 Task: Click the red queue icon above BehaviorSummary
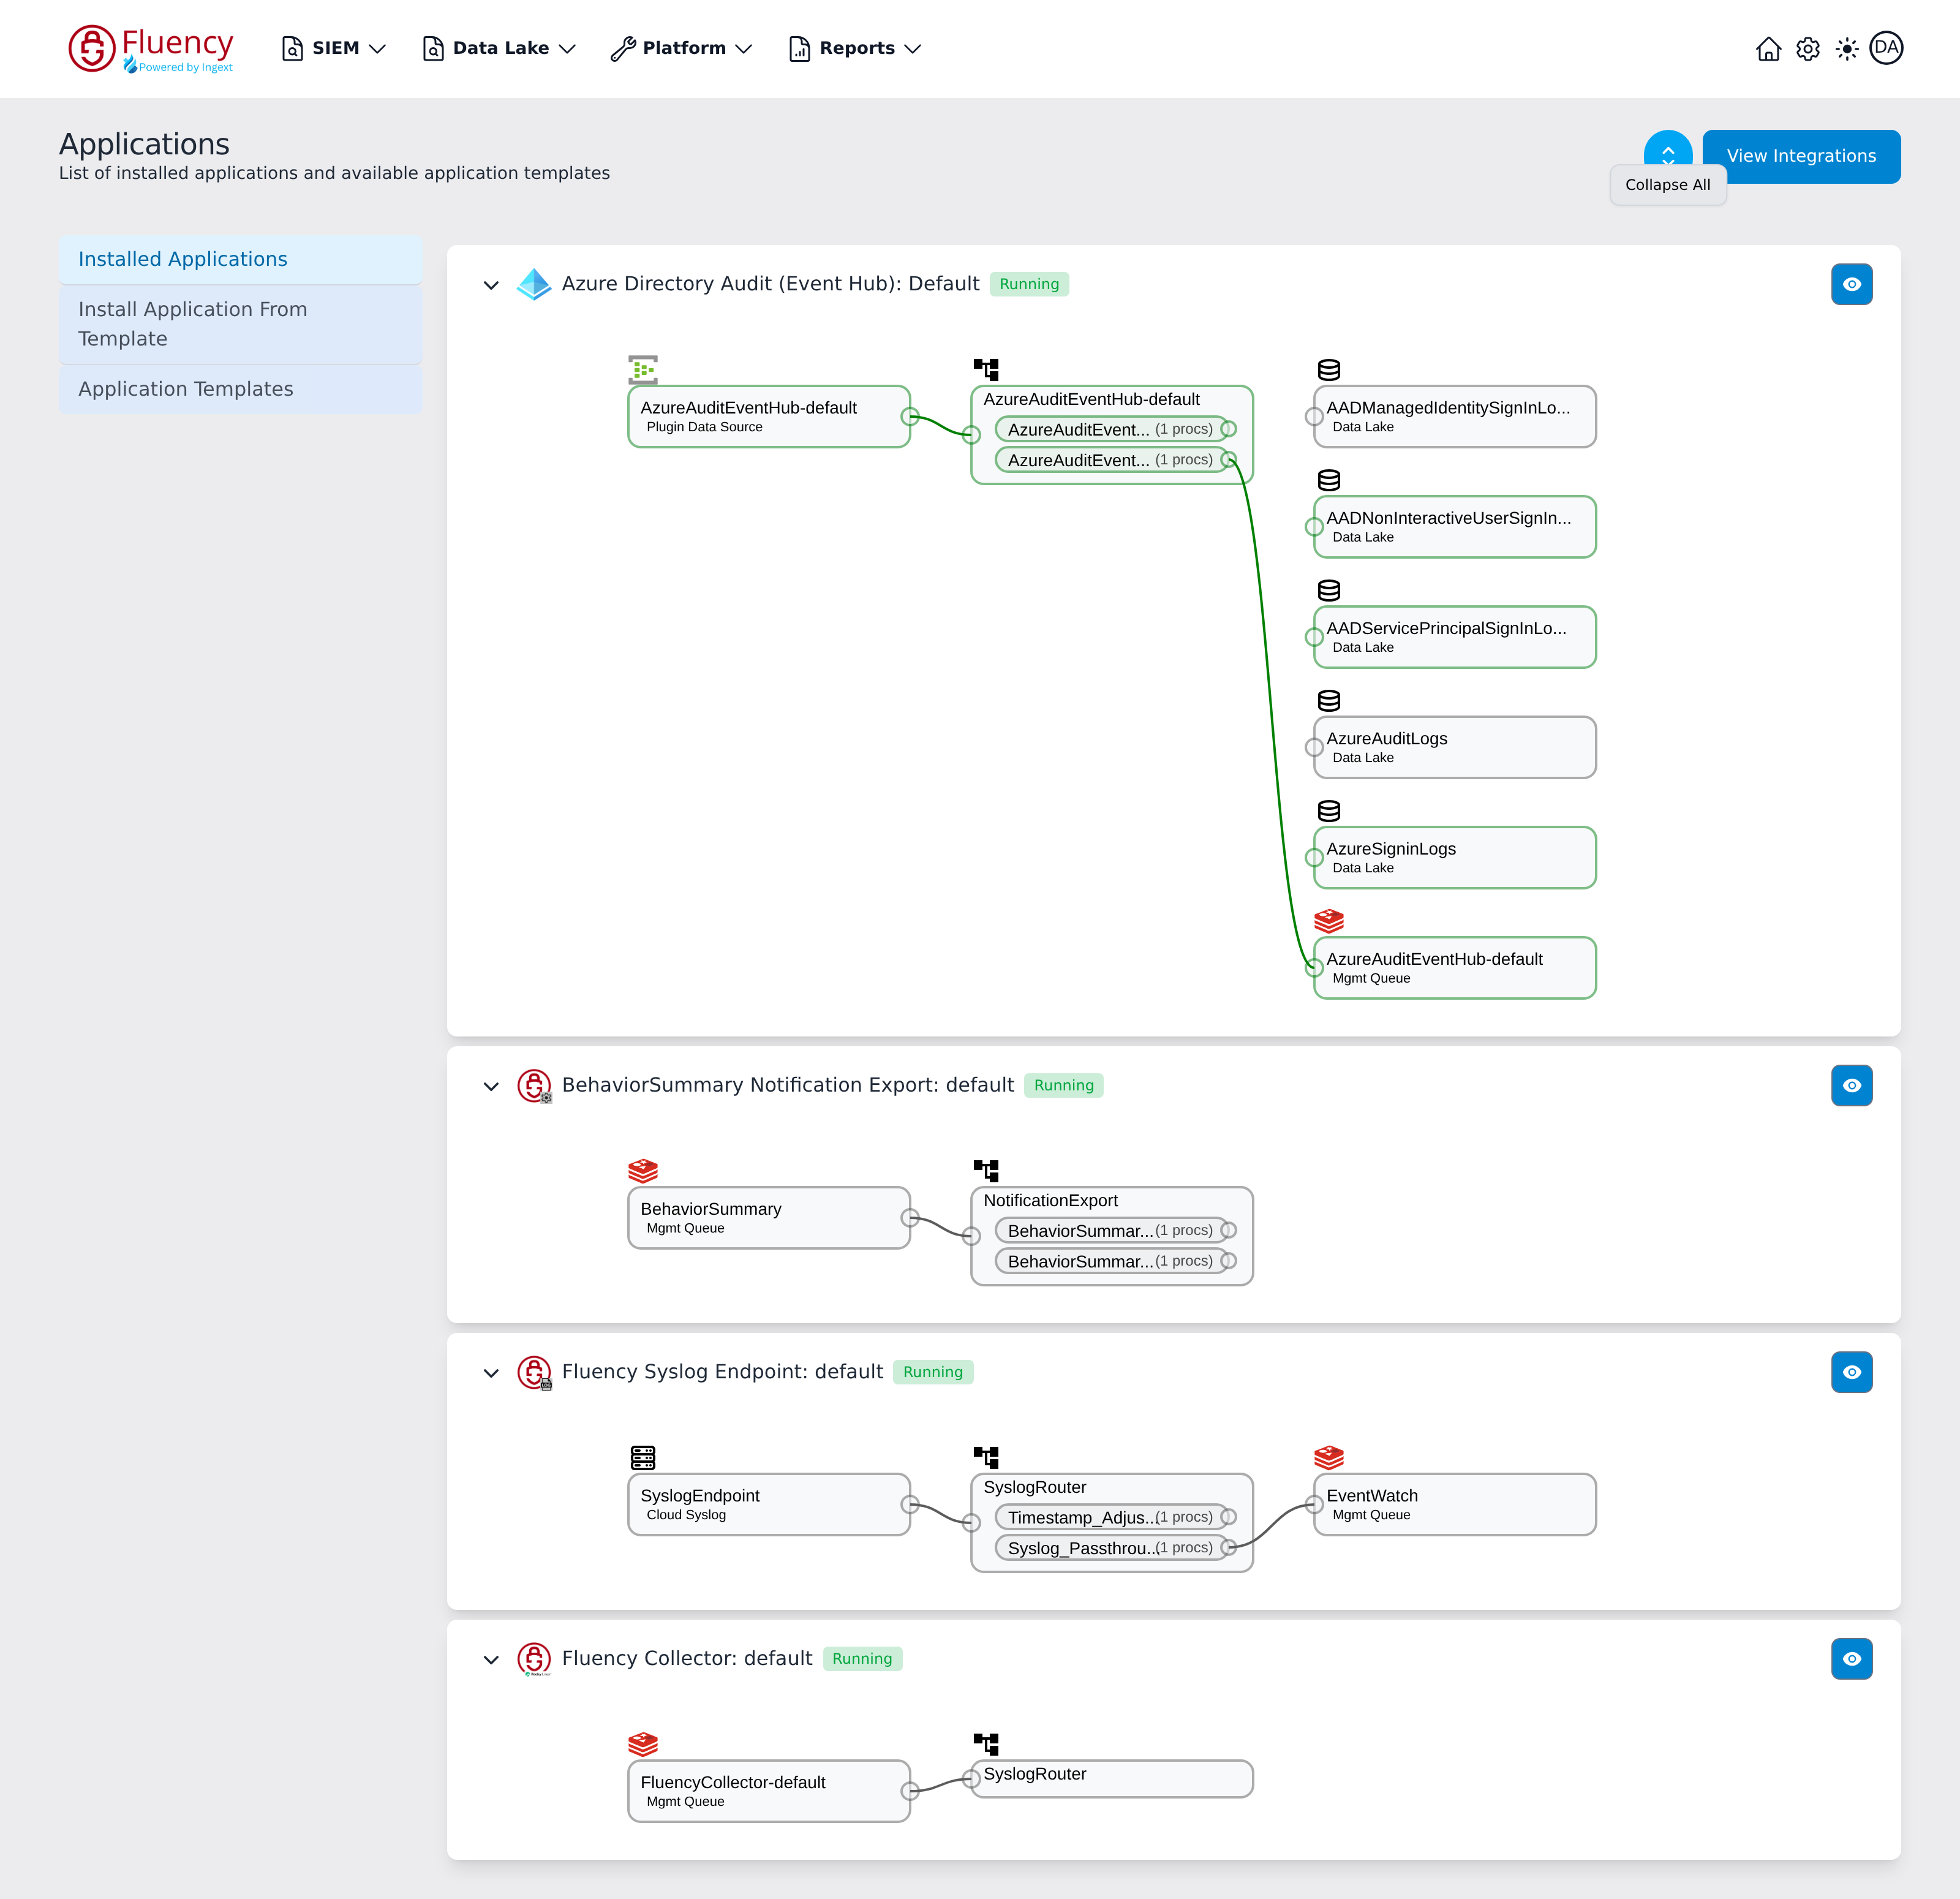643,1170
